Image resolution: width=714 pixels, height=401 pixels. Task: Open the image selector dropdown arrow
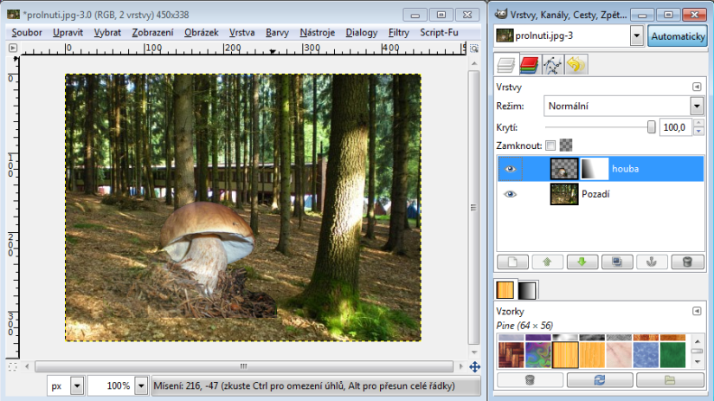pos(637,36)
